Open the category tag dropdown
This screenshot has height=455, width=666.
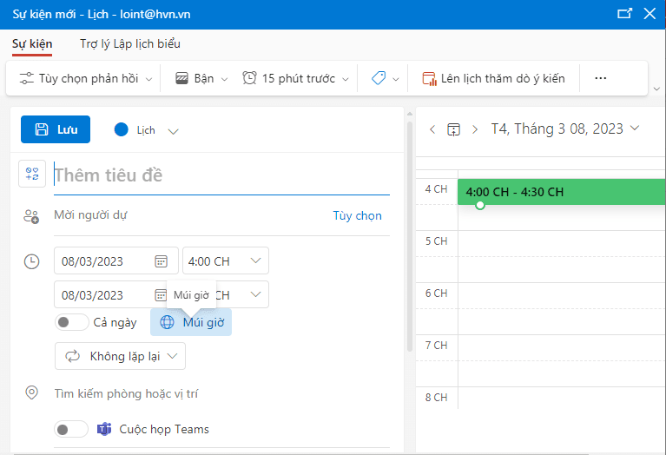[x=385, y=79]
